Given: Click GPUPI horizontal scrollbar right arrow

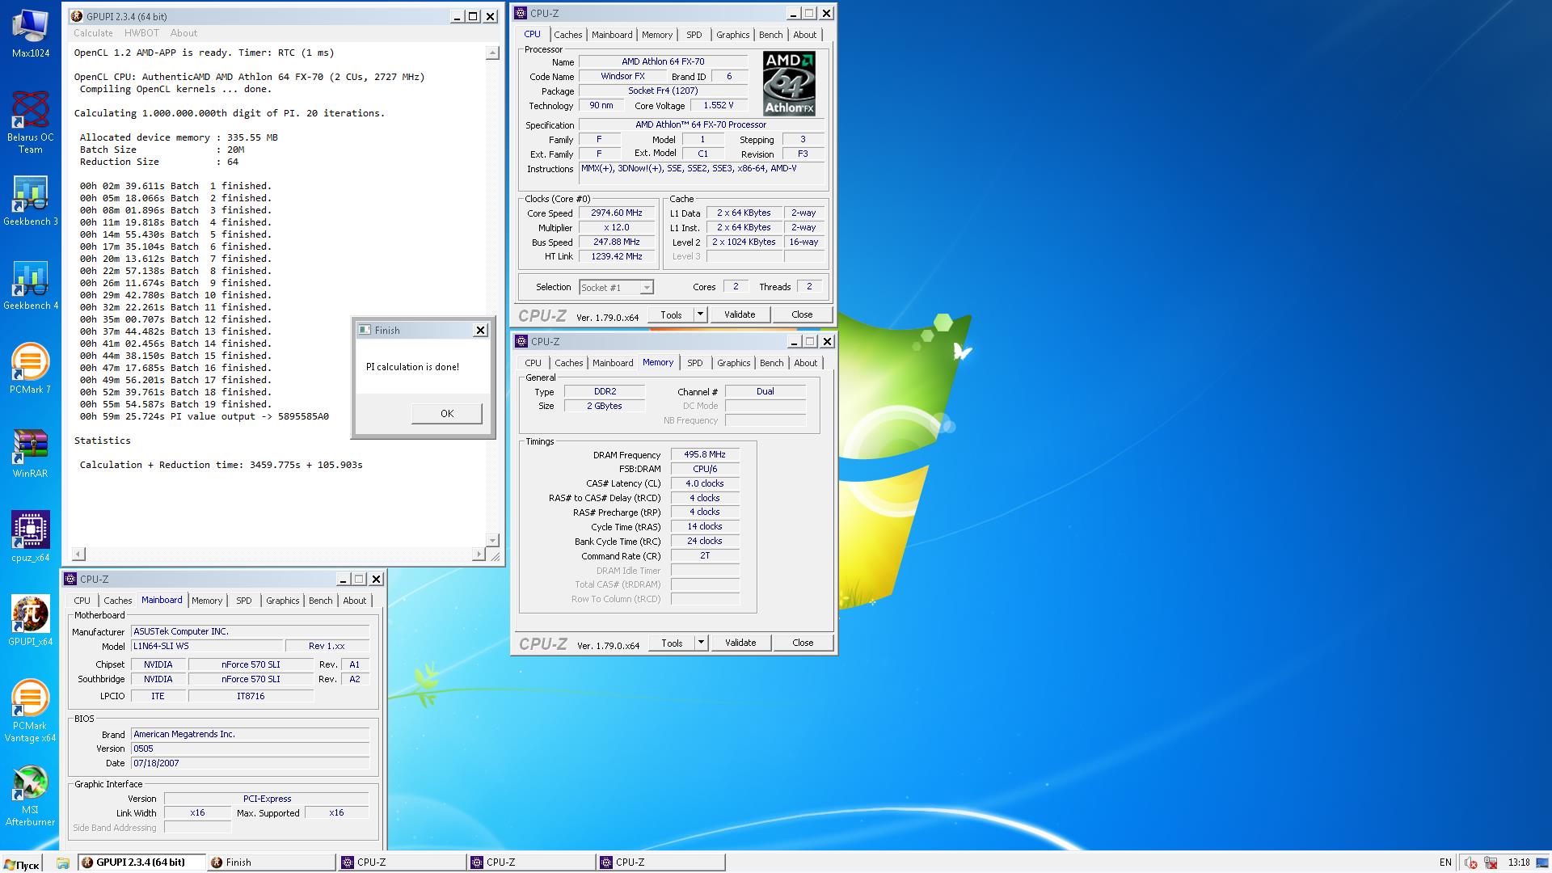Looking at the screenshot, I should pyautogui.click(x=479, y=554).
